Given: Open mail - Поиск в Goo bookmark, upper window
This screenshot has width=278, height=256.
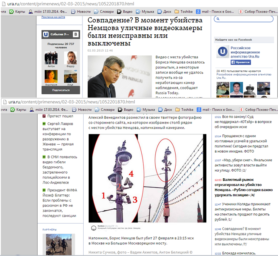Looking at the screenshot, I should (215, 12).
